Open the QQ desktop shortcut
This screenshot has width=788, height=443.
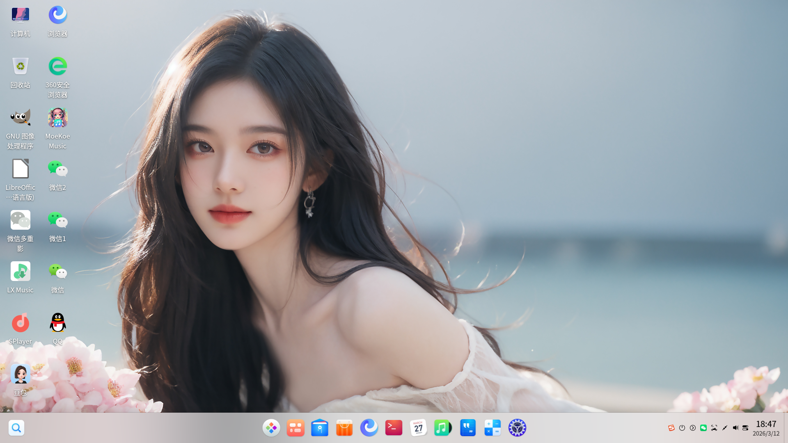57,322
